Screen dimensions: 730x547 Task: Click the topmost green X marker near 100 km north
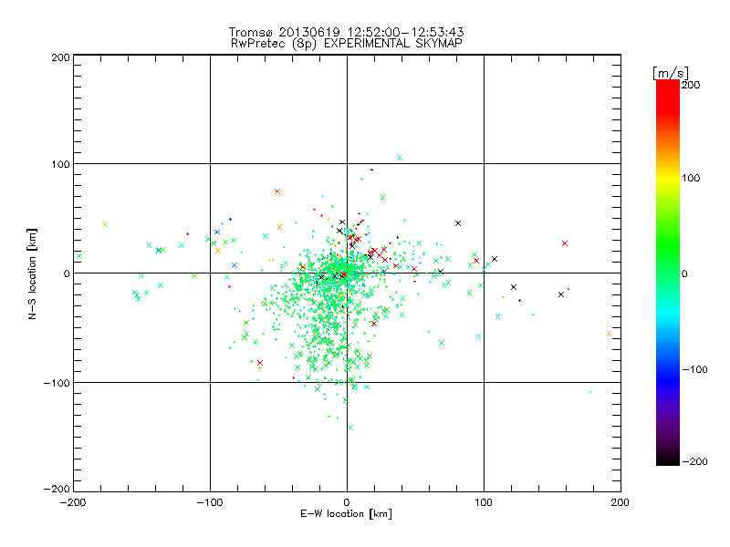click(x=400, y=157)
